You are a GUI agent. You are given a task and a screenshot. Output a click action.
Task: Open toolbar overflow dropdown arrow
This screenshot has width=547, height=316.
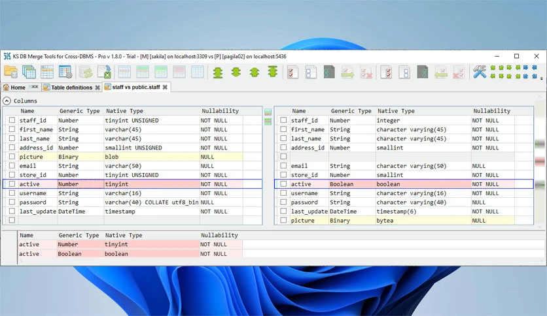point(541,78)
